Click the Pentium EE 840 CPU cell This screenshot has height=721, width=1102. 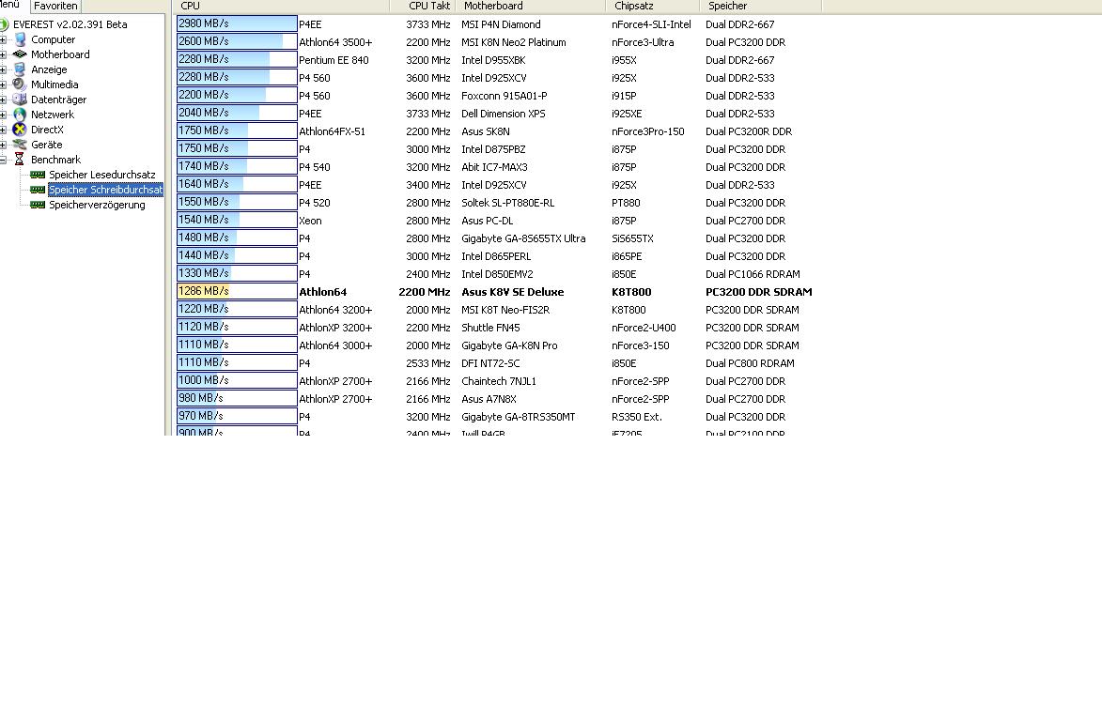click(x=334, y=60)
